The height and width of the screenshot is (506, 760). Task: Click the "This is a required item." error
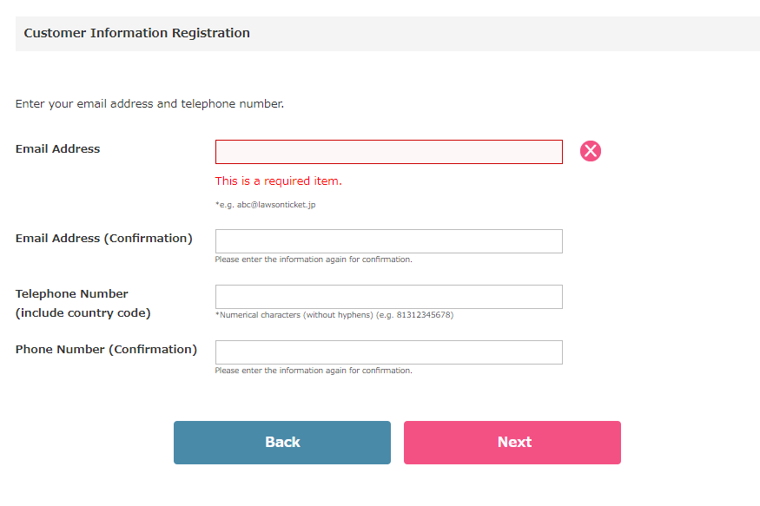[x=279, y=181]
